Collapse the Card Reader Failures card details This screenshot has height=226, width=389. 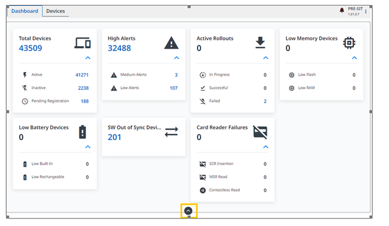266,147
